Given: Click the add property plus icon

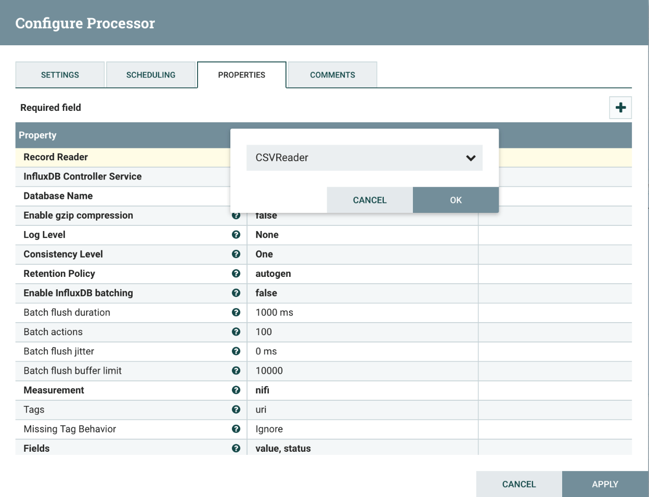Looking at the screenshot, I should pyautogui.click(x=620, y=108).
